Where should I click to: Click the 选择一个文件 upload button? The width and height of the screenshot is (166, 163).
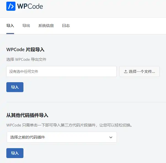(x=140, y=71)
